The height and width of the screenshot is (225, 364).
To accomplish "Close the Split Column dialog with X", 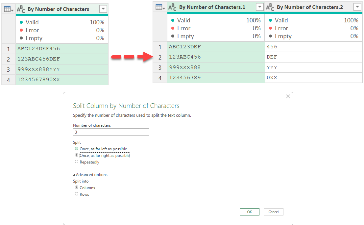I will point(288,96).
